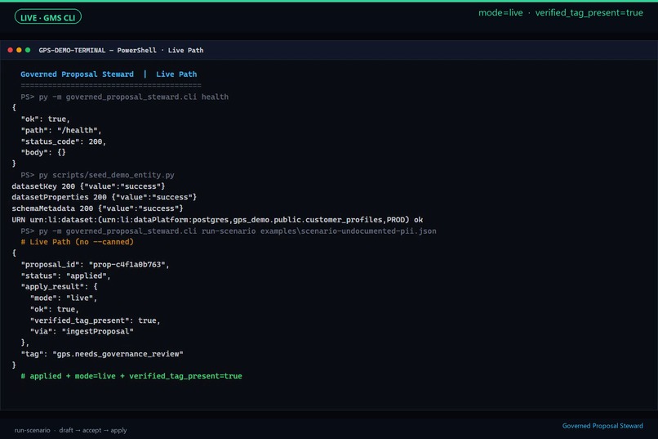Click the GPS-DEMO-TERMINAL window title
The image size is (658, 439).
(x=121, y=51)
